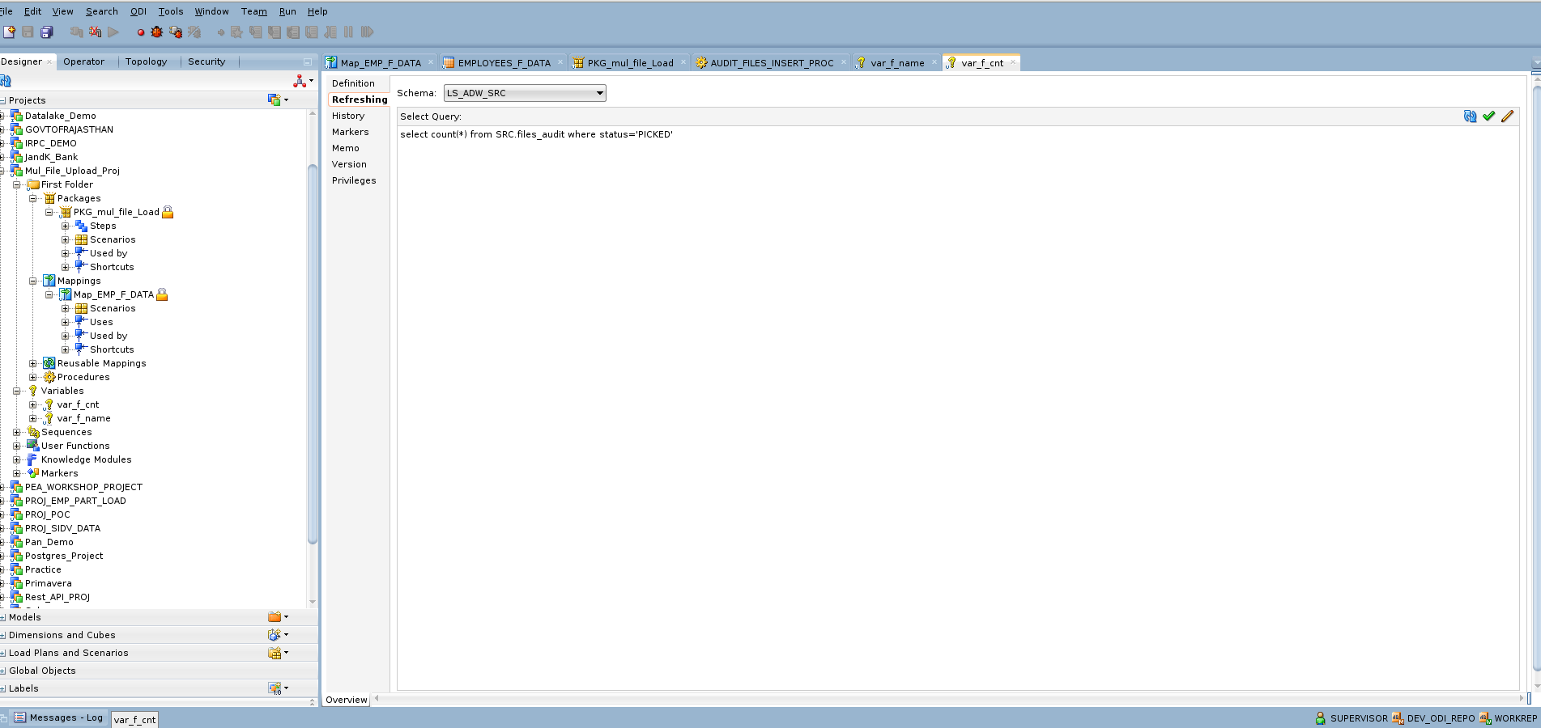Click the connect navigator network icon
Screen dimensions: 1541x728
(x=300, y=81)
